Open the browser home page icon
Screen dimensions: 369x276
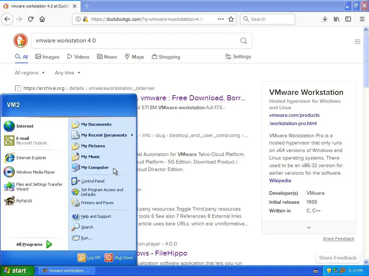[x=42, y=19]
